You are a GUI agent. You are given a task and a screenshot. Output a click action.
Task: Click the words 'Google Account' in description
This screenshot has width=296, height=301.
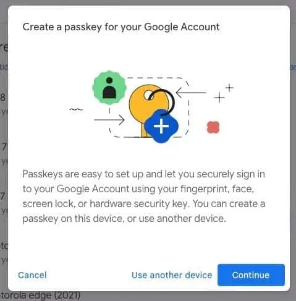tap(93, 189)
